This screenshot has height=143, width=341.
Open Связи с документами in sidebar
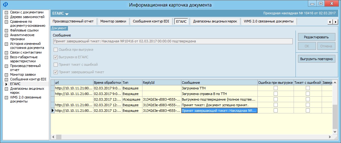click(27, 12)
